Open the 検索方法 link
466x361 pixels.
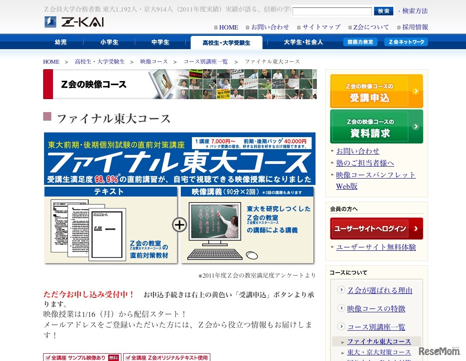(415, 11)
